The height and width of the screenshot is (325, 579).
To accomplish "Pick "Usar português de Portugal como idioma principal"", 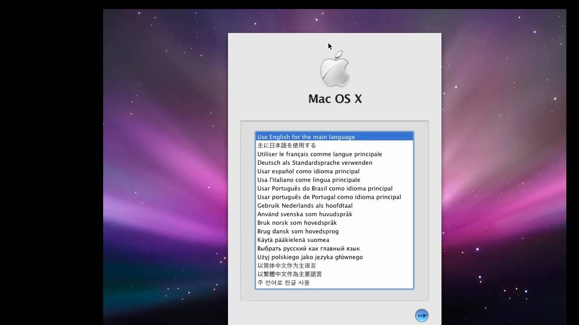I will (334, 197).
